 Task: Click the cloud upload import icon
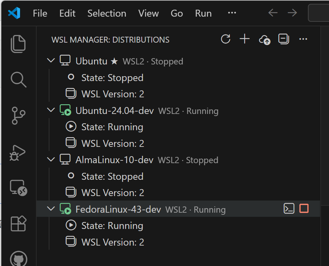(264, 39)
